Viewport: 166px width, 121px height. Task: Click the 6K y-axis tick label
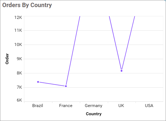coord(19,100)
